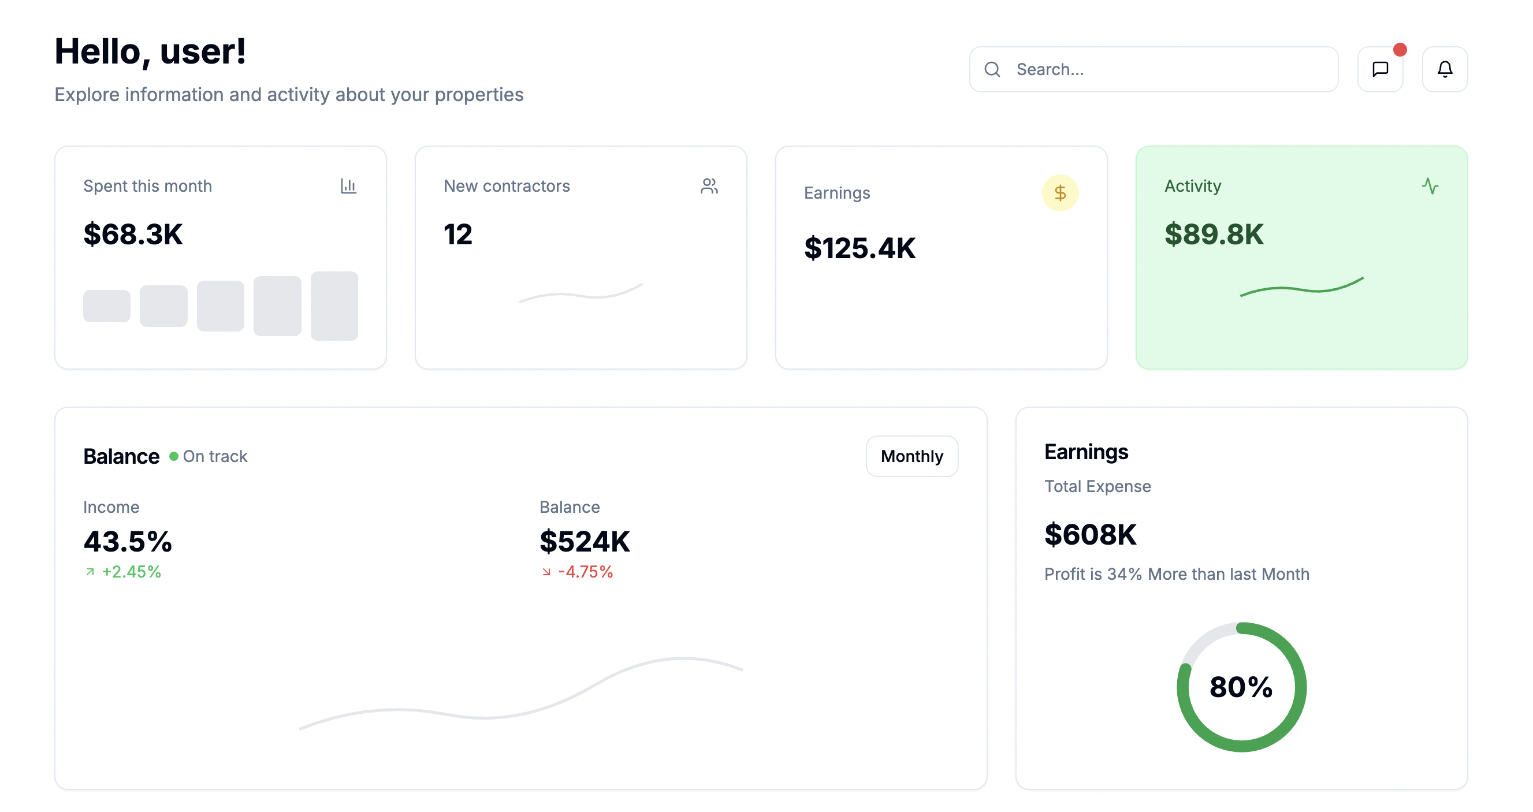Click the search magnifier icon
1533x812 pixels.
tap(991, 69)
